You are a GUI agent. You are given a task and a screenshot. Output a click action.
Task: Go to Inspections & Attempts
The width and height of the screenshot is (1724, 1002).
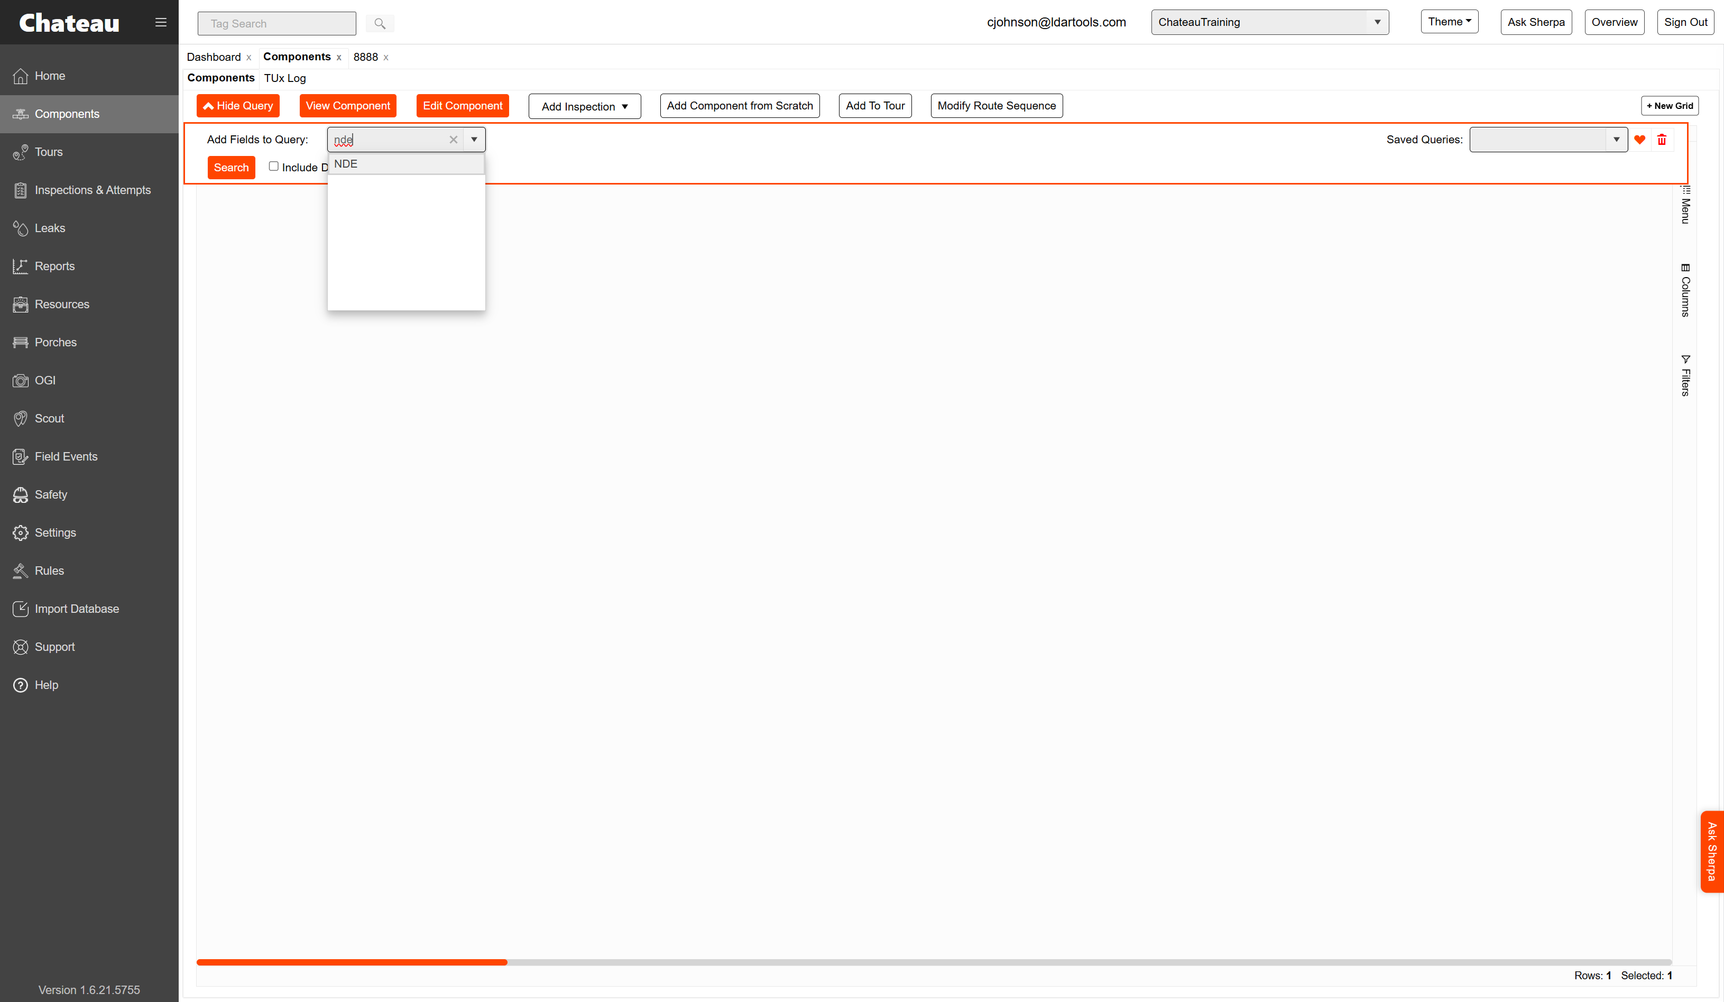point(89,190)
